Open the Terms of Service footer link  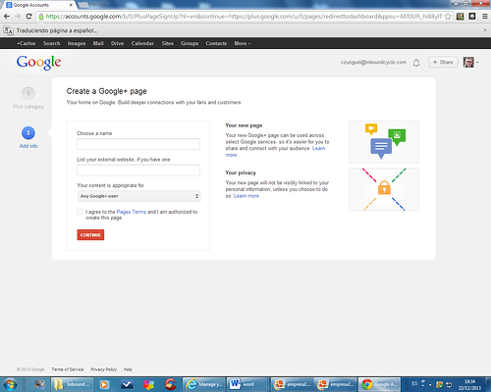pyautogui.click(x=68, y=369)
